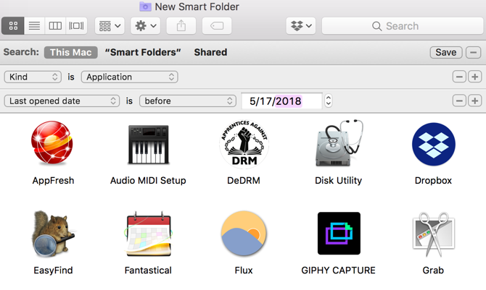Add a criterion after Last opened date
The image size is (486, 290).
pyautogui.click(x=475, y=101)
